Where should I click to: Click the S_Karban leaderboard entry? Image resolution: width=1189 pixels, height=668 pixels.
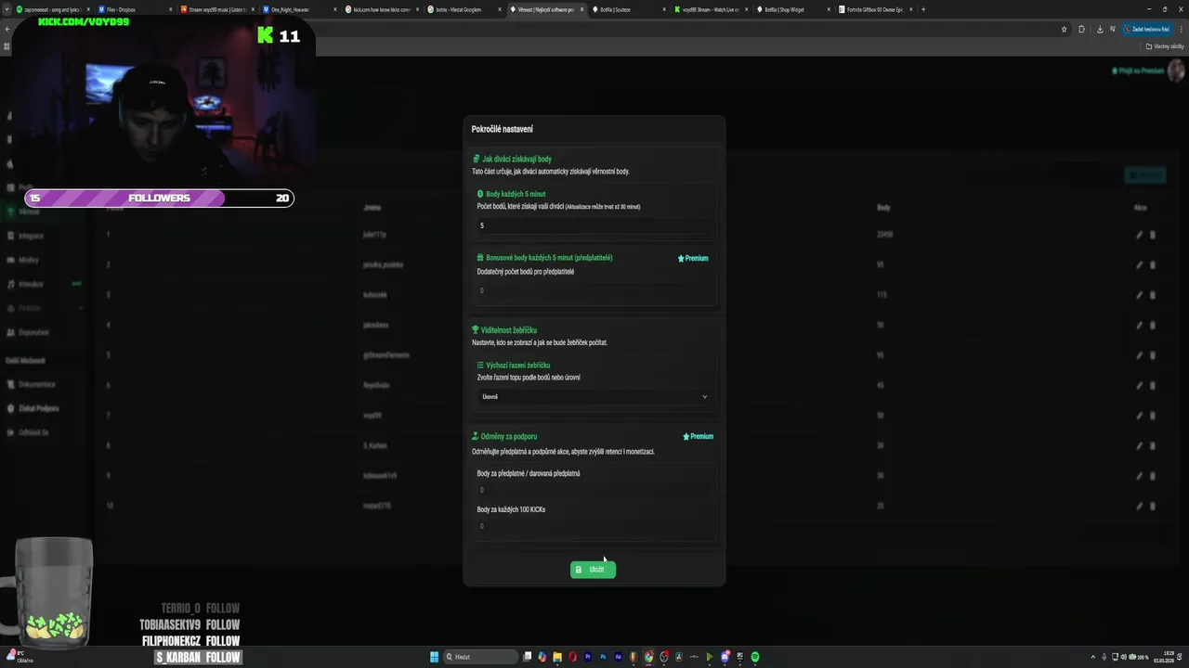point(375,445)
